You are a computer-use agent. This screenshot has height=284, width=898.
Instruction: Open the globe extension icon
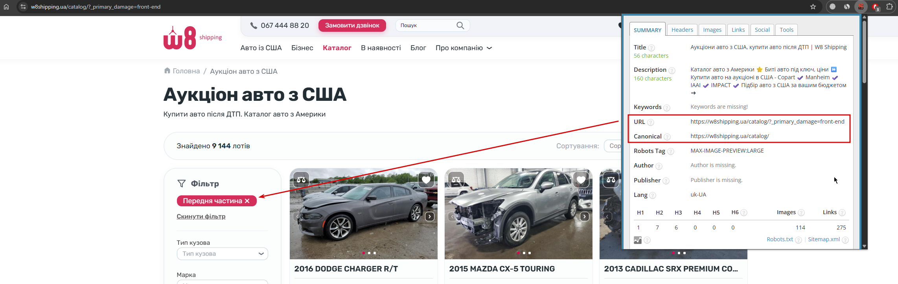[833, 7]
